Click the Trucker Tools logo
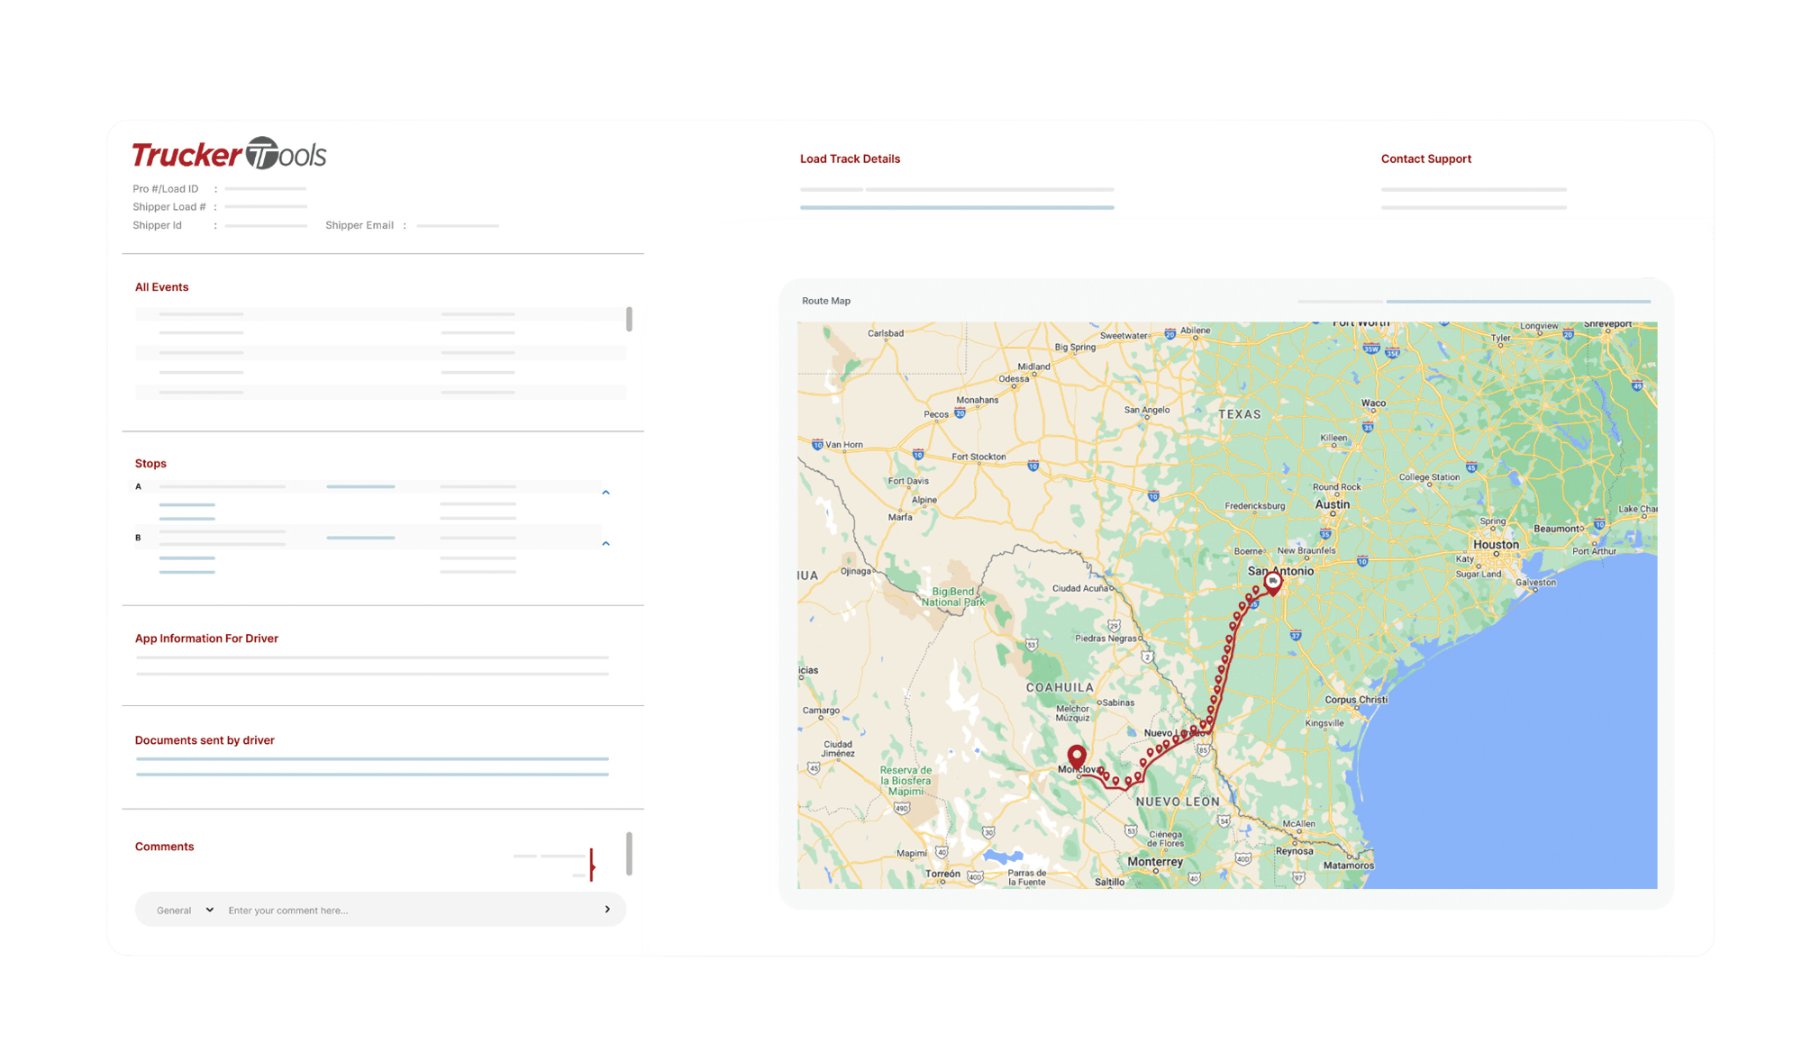This screenshot has height=1042, width=1802. (x=229, y=154)
